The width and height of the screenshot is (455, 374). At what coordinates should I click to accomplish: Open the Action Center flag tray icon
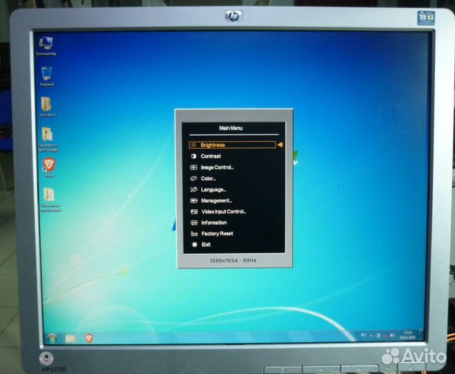point(378,336)
